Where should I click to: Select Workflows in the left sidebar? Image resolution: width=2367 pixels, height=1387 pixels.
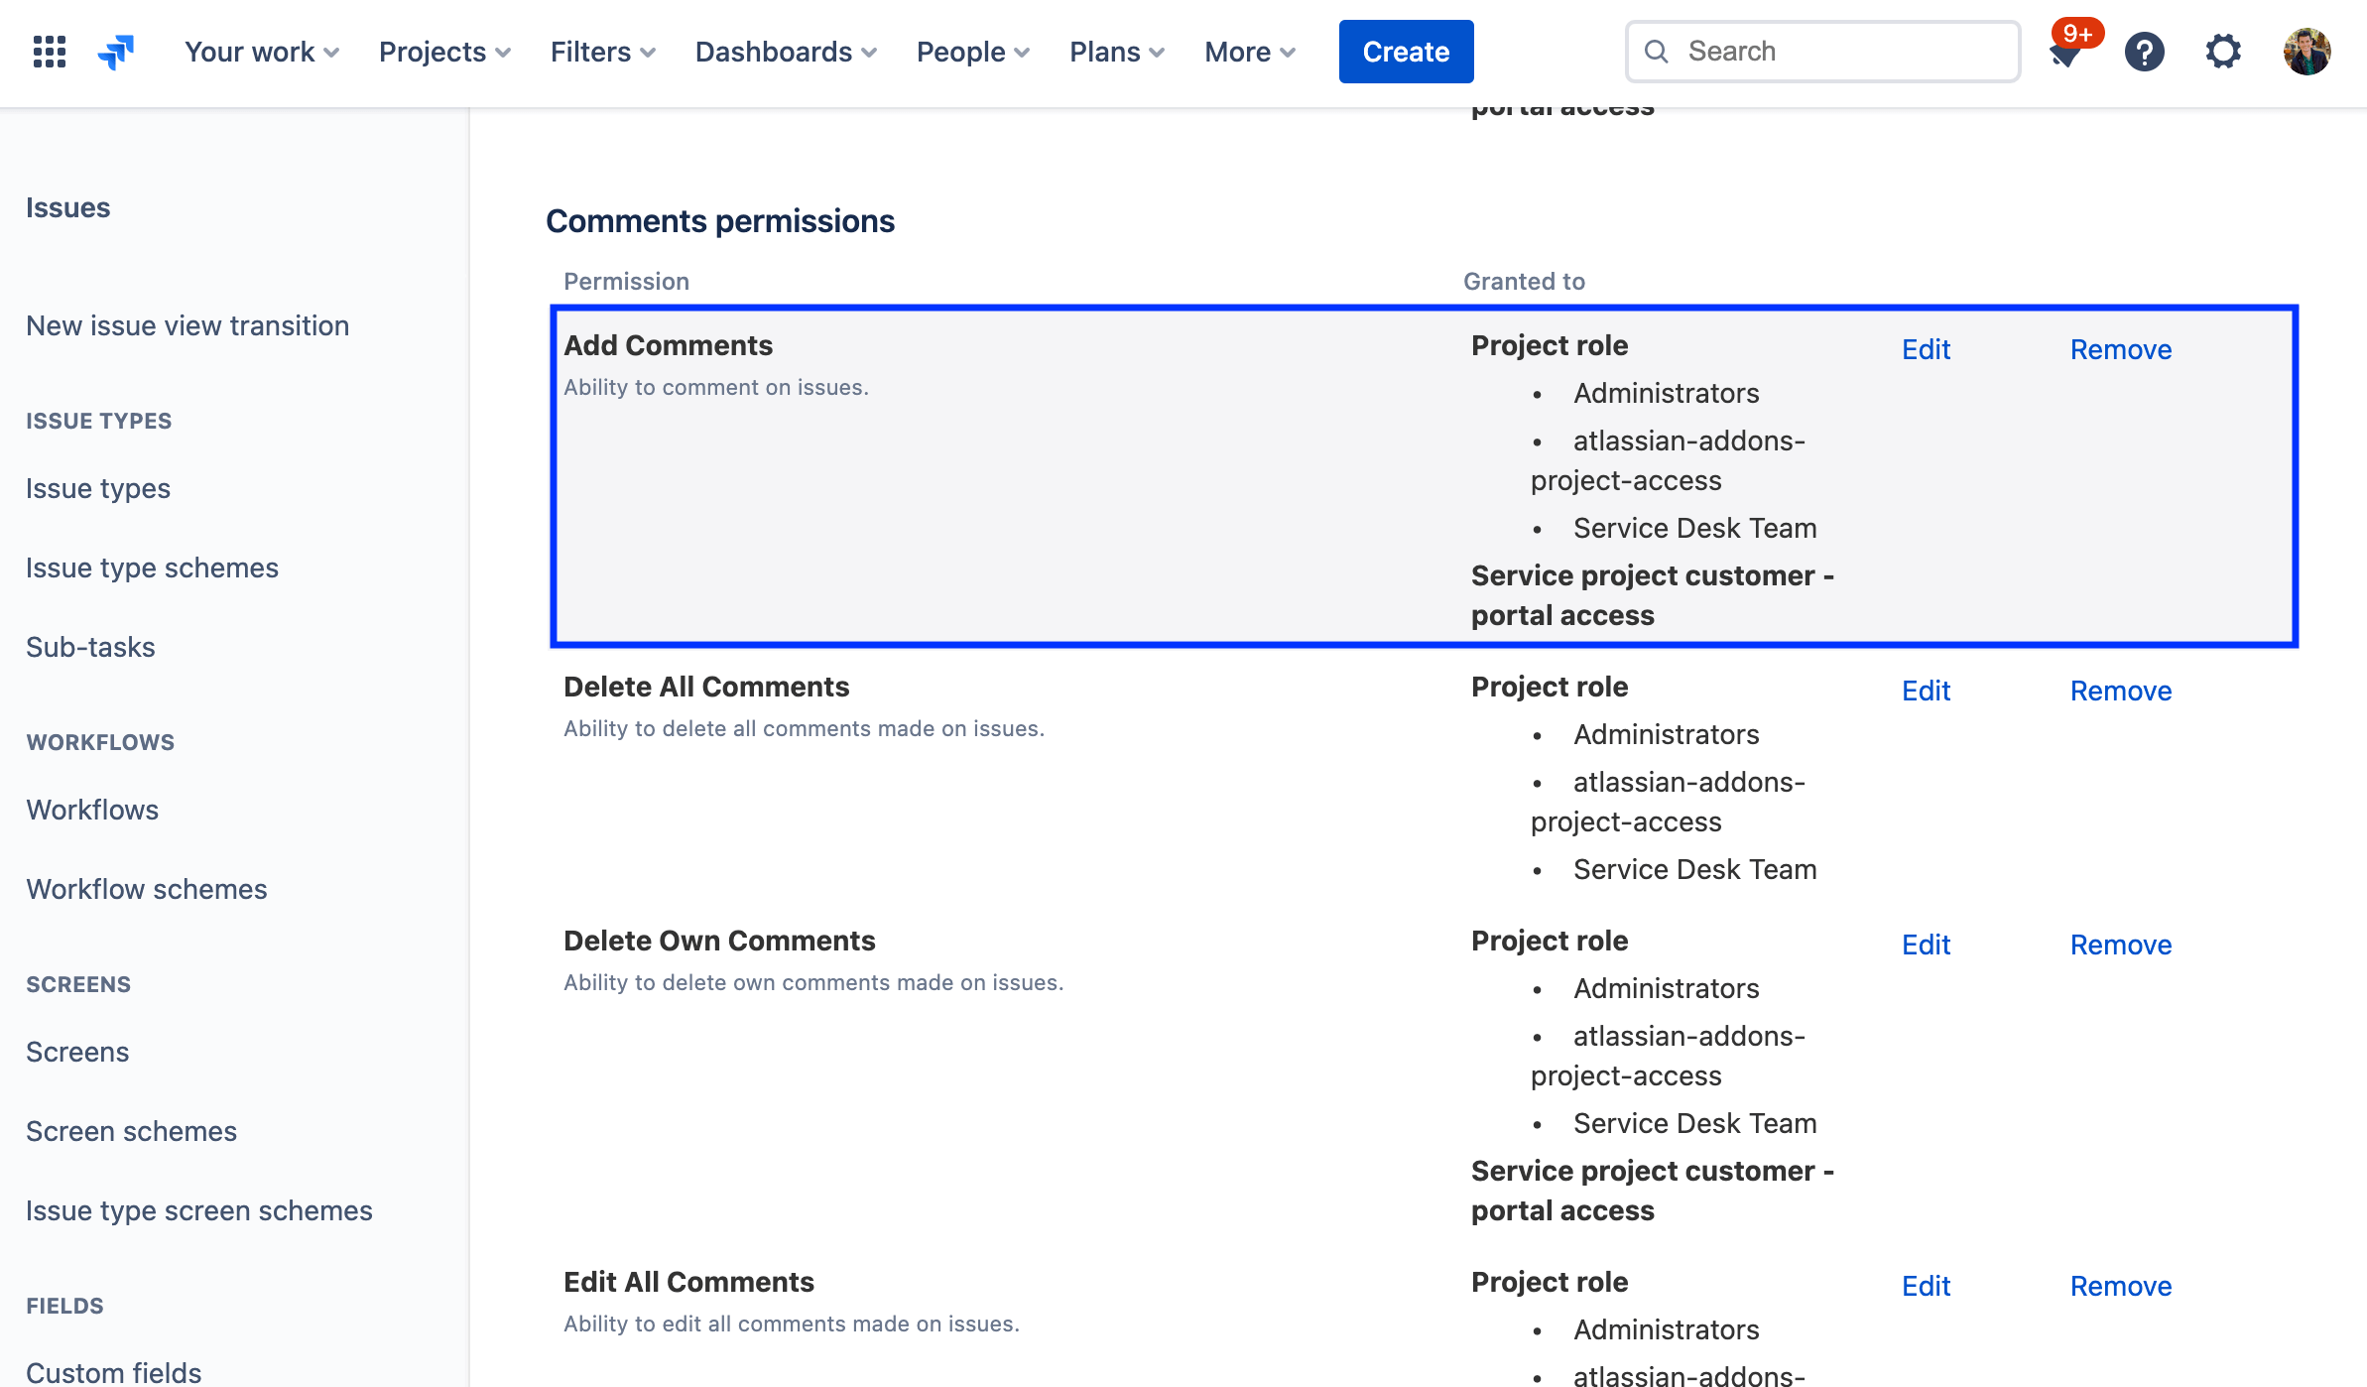click(x=92, y=810)
